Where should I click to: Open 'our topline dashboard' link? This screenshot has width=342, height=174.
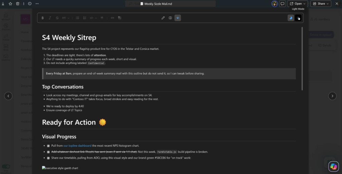pyautogui.click(x=77, y=146)
